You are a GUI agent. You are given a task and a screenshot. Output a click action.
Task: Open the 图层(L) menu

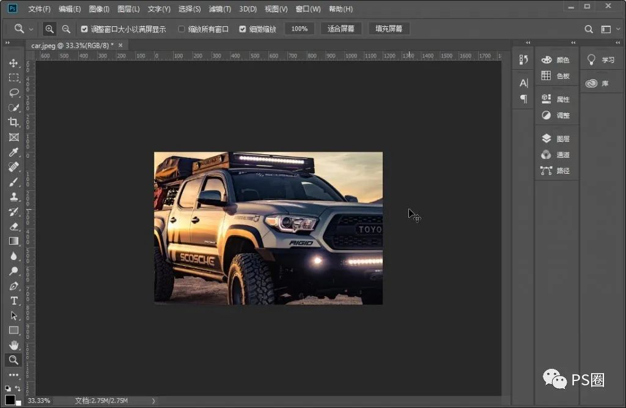coord(128,9)
